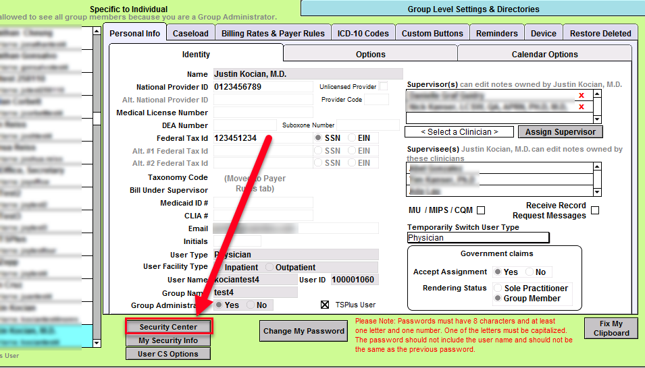Image resolution: width=645 pixels, height=368 pixels.
Task: Remove the second supervisor with red X
Action: pyautogui.click(x=582, y=107)
